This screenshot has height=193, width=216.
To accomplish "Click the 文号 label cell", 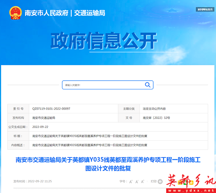I will (129, 118).
